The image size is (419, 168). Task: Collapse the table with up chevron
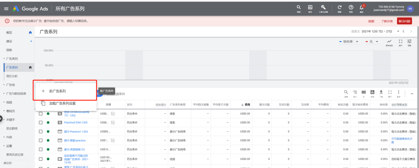pos(412,94)
